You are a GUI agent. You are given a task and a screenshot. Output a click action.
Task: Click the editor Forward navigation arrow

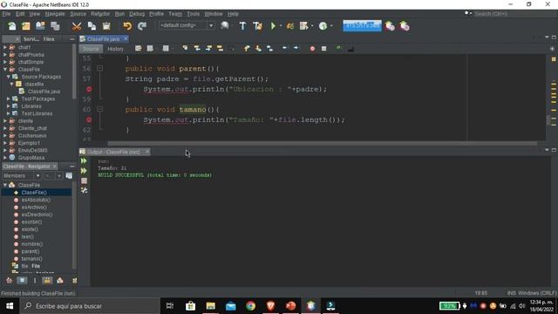point(296,48)
